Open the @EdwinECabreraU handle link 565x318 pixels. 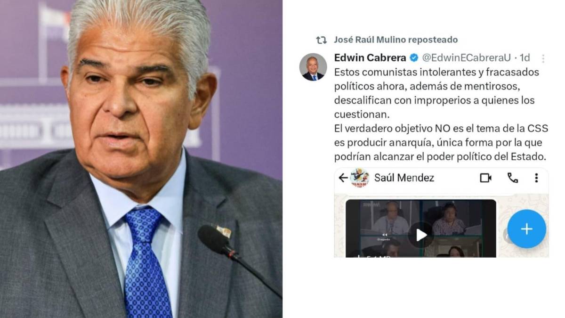[466, 58]
